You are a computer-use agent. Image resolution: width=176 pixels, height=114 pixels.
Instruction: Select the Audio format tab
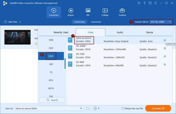point(120,32)
